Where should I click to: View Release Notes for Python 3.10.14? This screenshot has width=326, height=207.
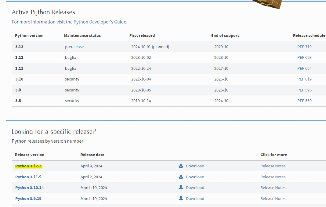click(273, 187)
